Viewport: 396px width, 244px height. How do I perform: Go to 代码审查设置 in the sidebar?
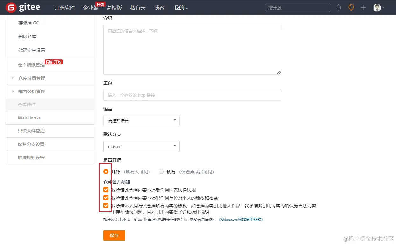click(32, 50)
